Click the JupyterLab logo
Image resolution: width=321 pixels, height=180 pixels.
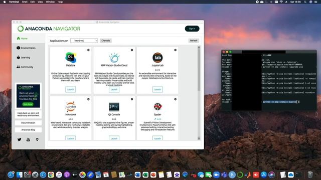coord(157,57)
